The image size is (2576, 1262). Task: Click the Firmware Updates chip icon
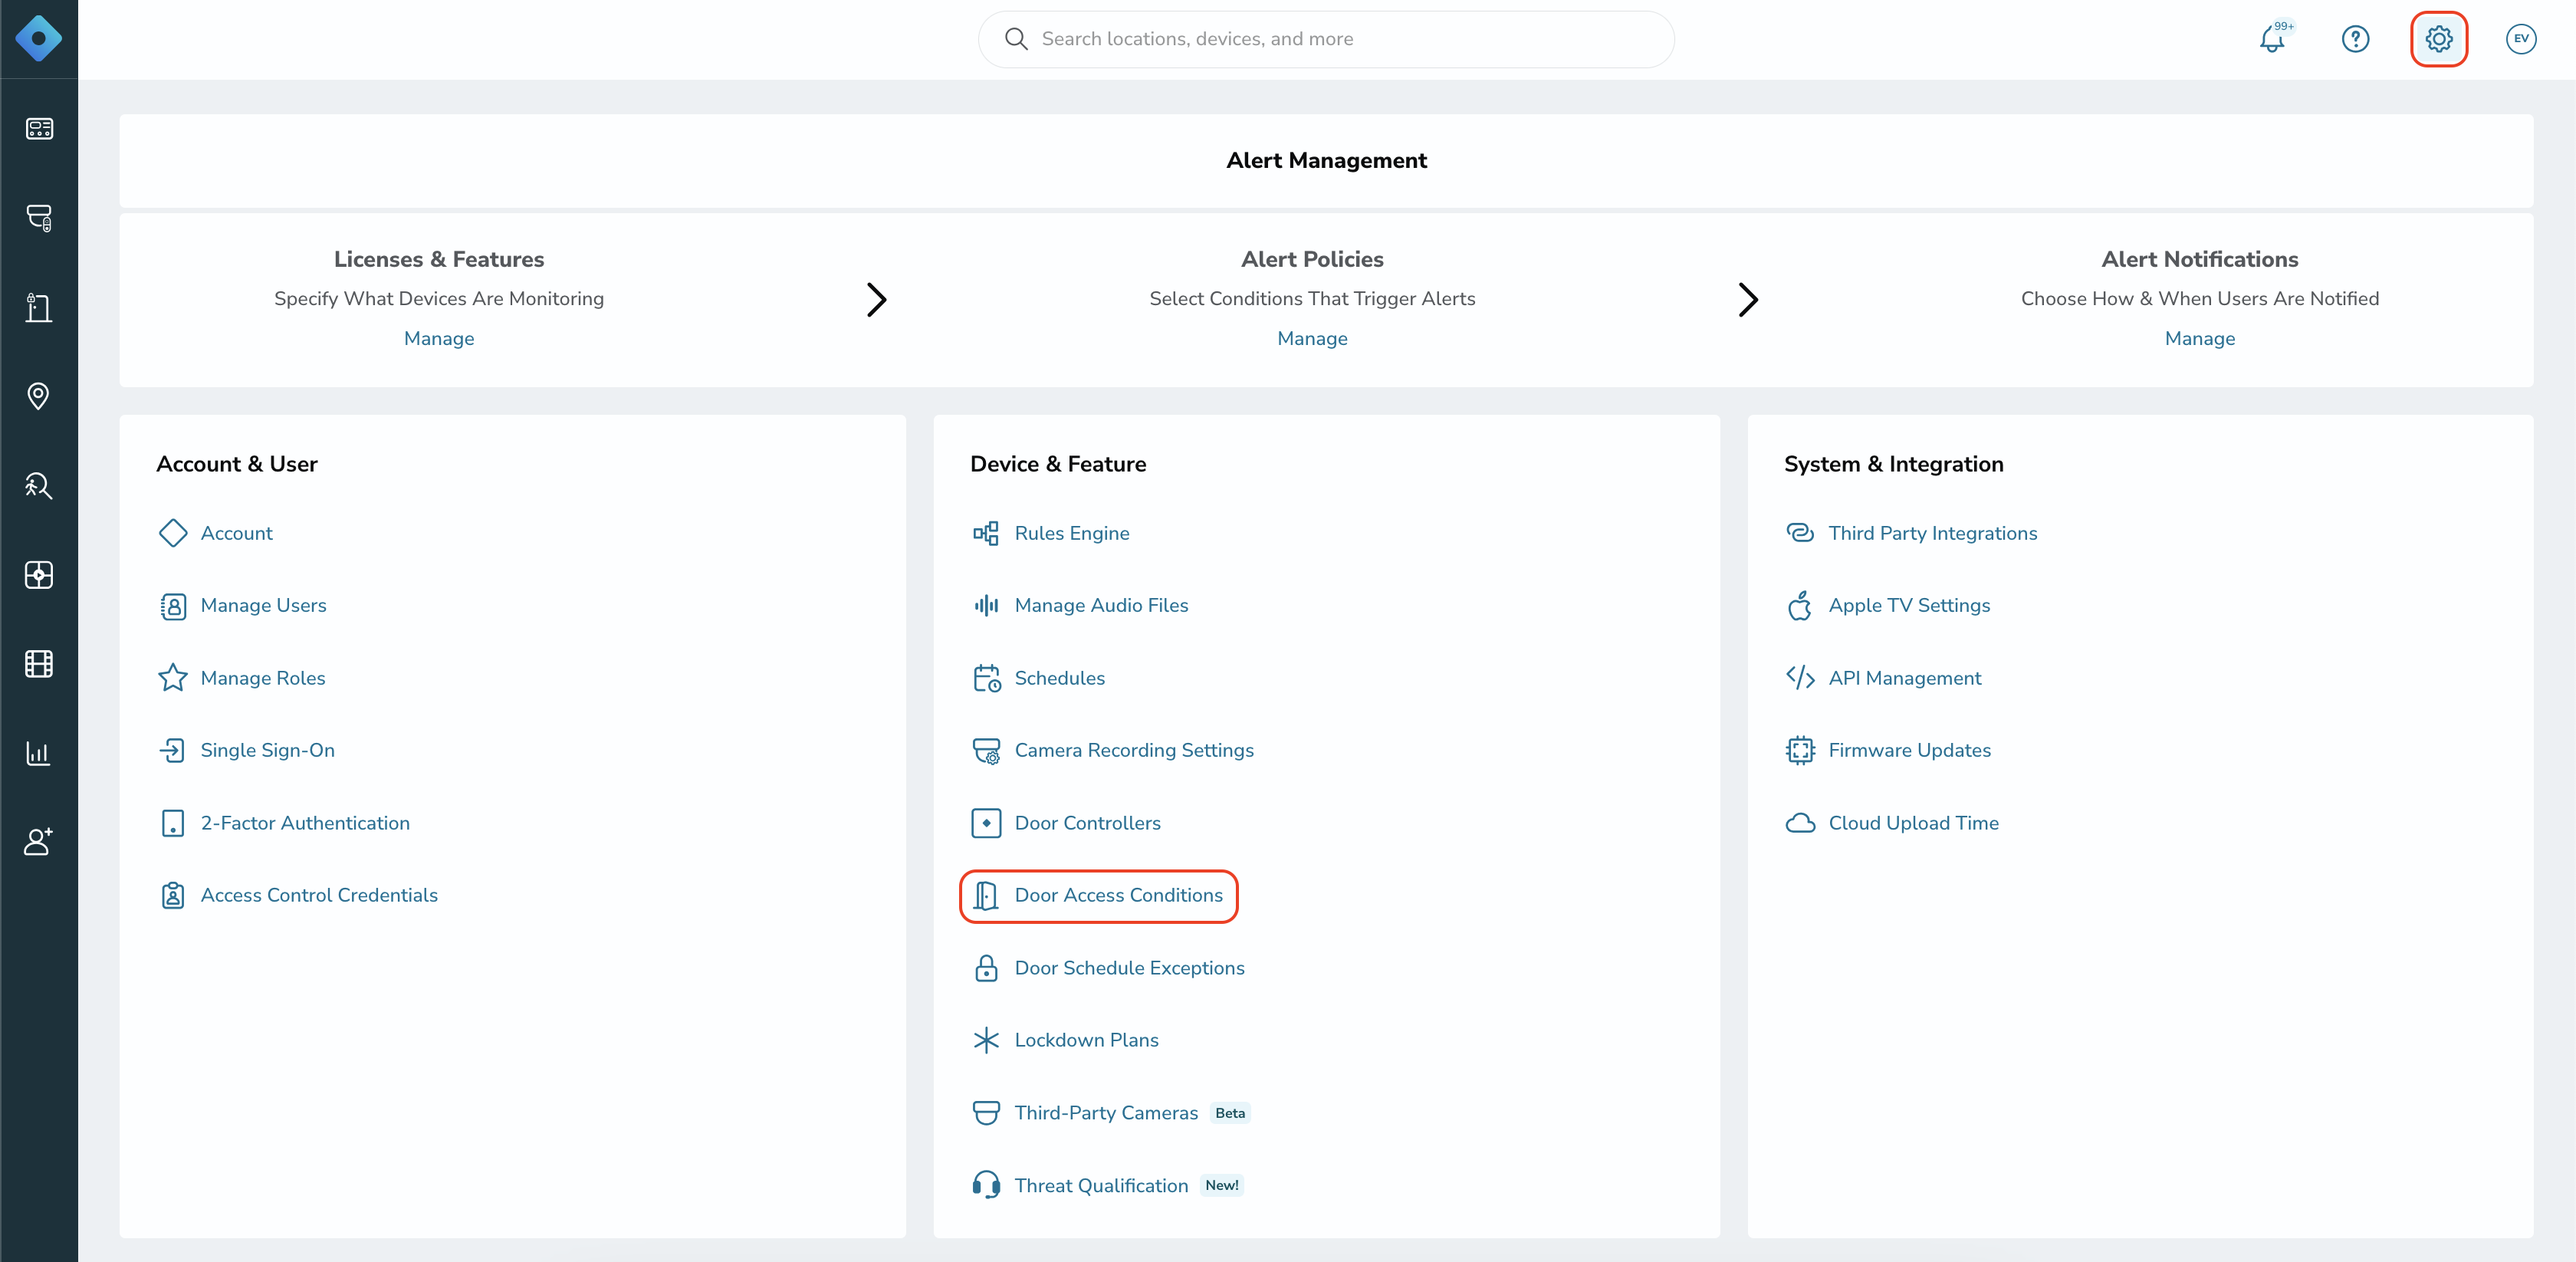(1800, 750)
